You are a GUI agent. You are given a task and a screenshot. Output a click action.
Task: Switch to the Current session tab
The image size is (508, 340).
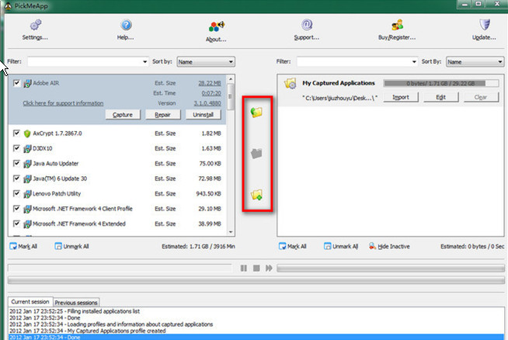[30, 302]
